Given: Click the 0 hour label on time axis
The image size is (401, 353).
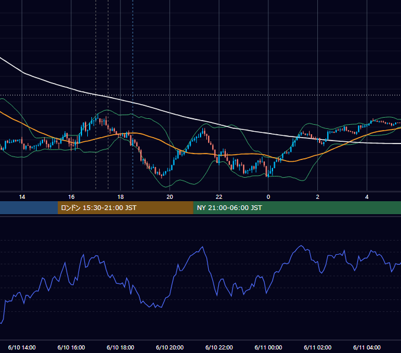Looking at the screenshot, I should point(268,197).
